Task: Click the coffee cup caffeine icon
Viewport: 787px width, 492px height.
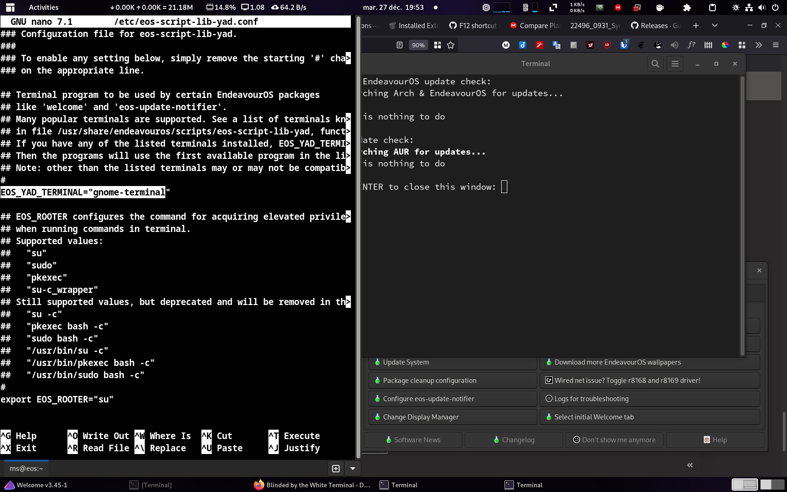Action: coord(660,7)
